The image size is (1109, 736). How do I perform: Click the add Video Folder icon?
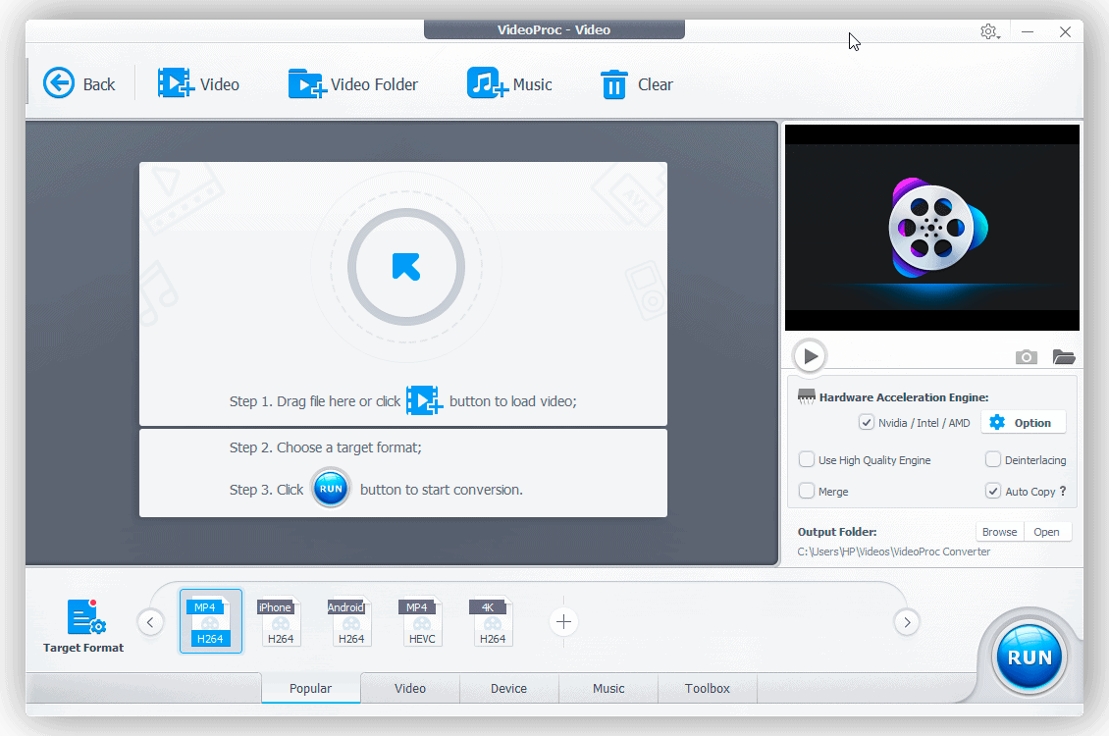point(306,83)
